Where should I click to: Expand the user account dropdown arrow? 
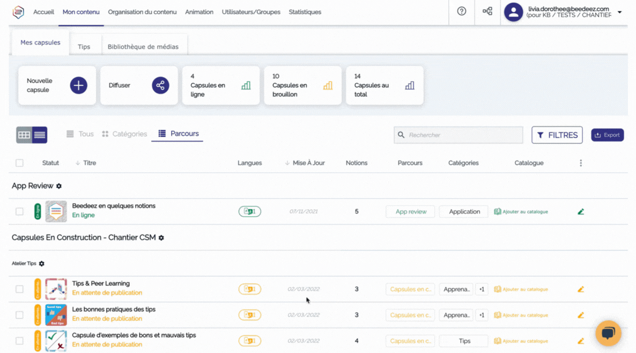[x=620, y=12]
